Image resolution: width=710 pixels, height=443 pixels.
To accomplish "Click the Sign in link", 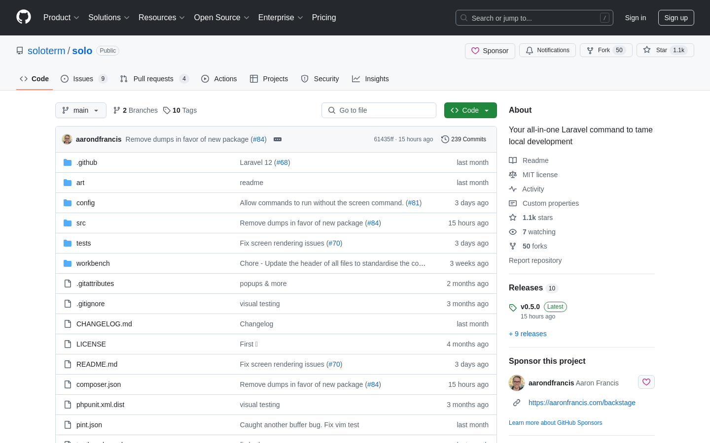I will click(x=636, y=18).
